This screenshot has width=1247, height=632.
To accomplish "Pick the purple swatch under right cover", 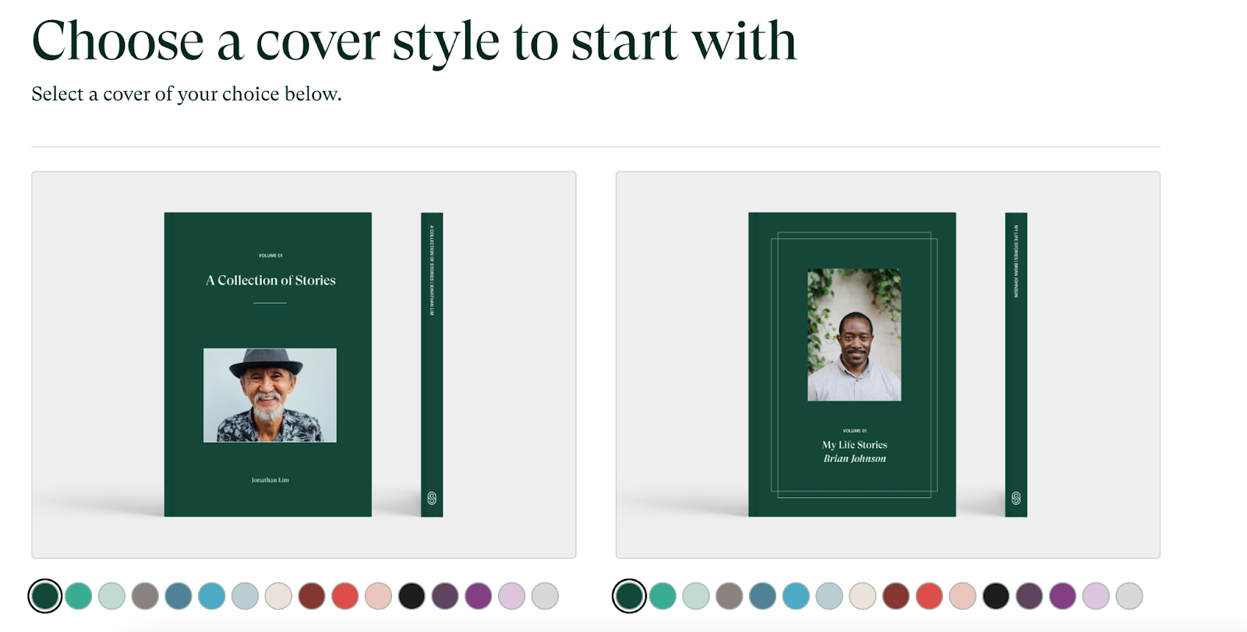I will tap(1062, 596).
